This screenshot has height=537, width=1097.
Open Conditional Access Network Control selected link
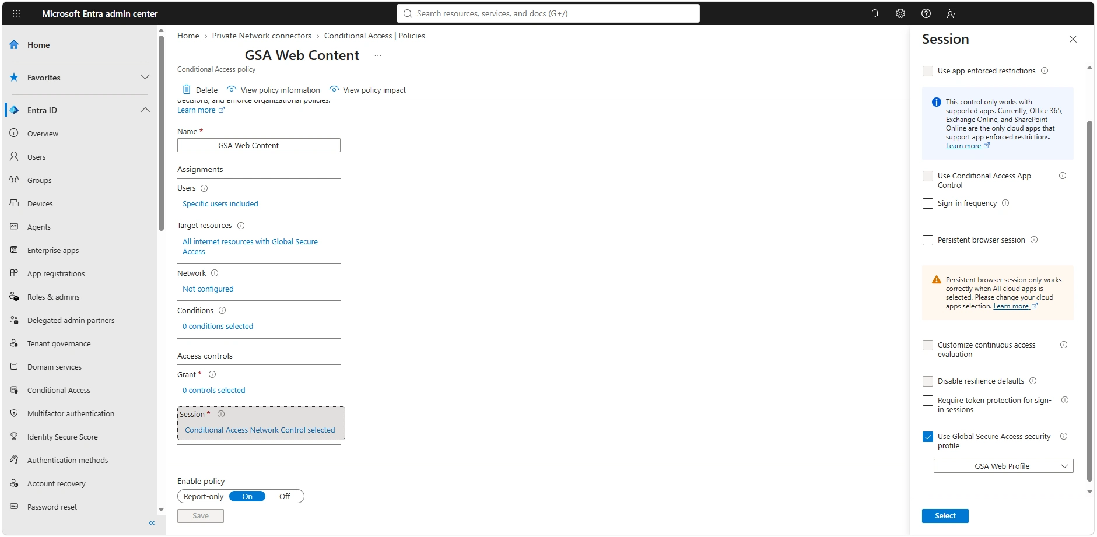point(260,430)
